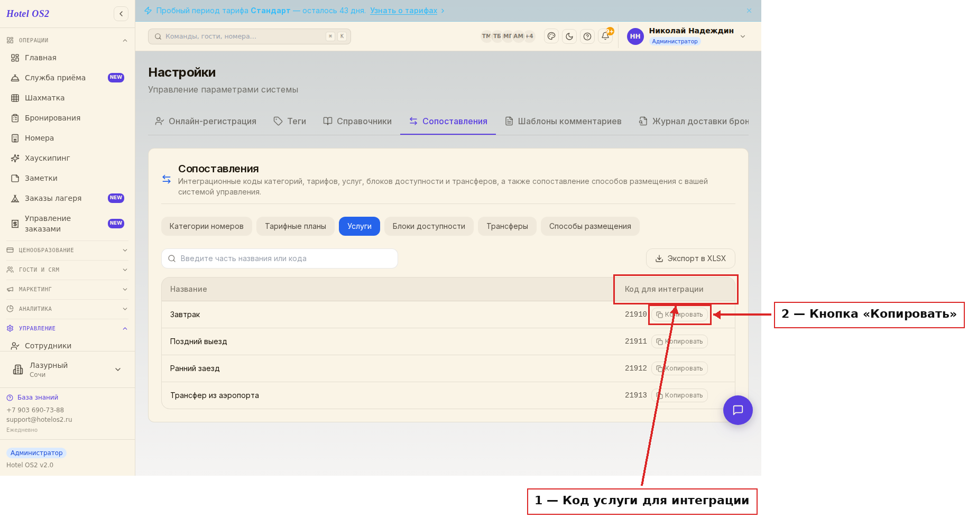Click the support@hotelos2.ru email
977x527 pixels.
point(39,420)
